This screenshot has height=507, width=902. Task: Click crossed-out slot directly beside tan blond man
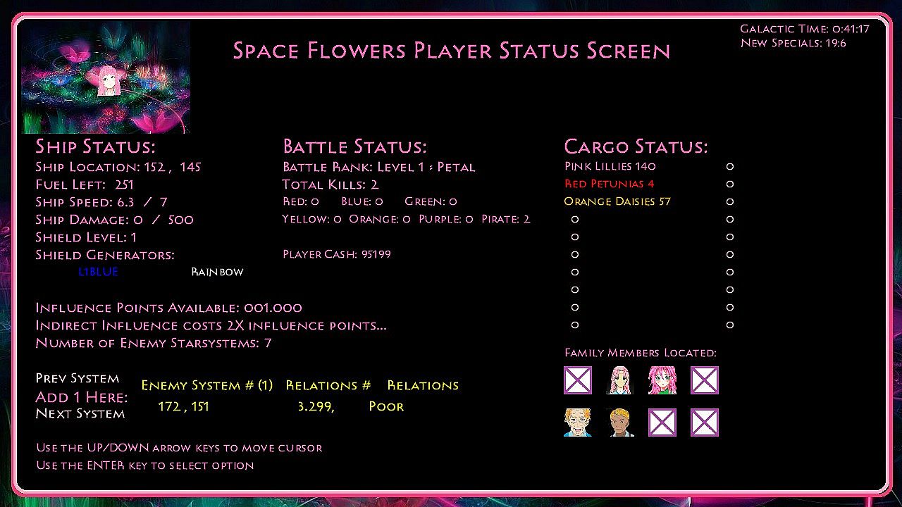662,423
